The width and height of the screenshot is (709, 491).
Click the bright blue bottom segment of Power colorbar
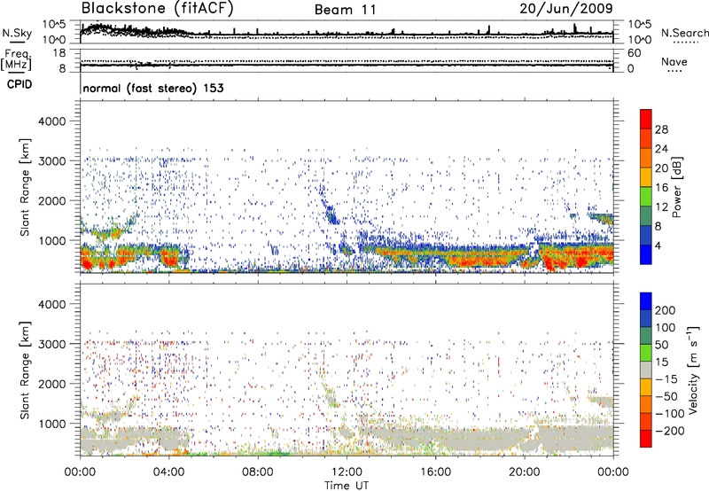click(646, 255)
